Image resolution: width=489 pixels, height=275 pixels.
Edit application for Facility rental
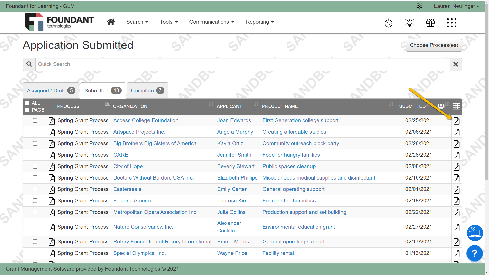coord(456,253)
